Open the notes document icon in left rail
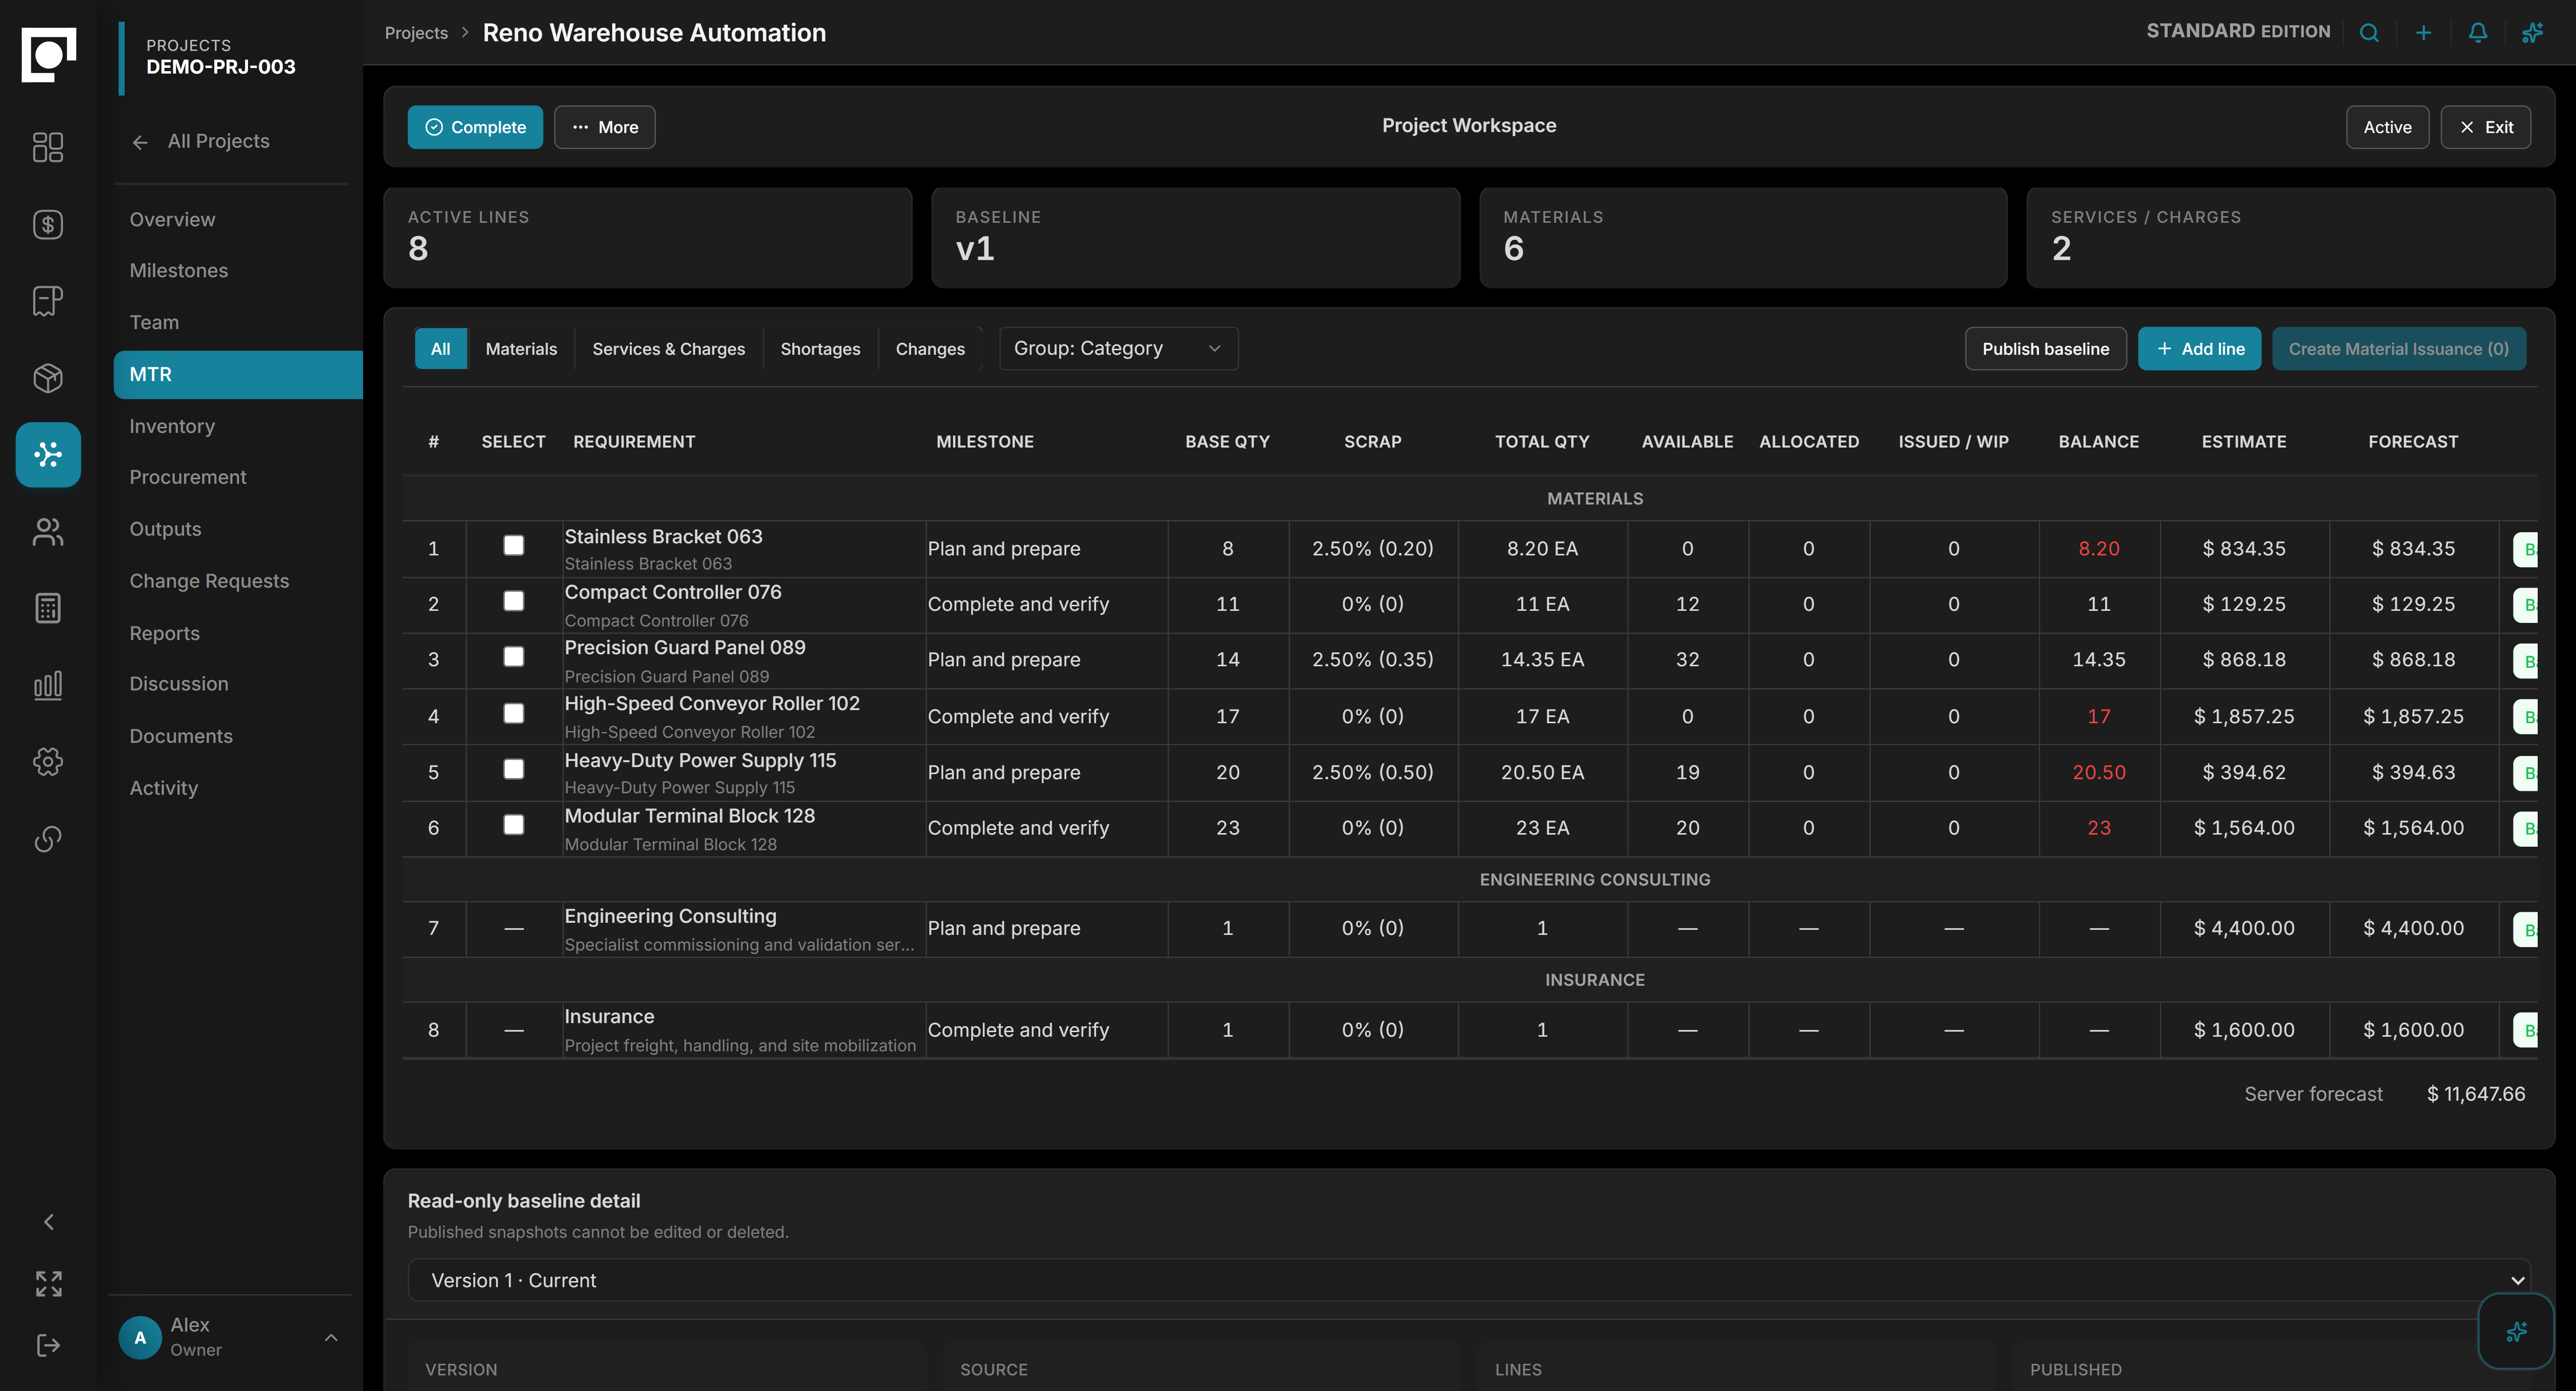This screenshot has height=1391, width=2576. click(x=48, y=301)
